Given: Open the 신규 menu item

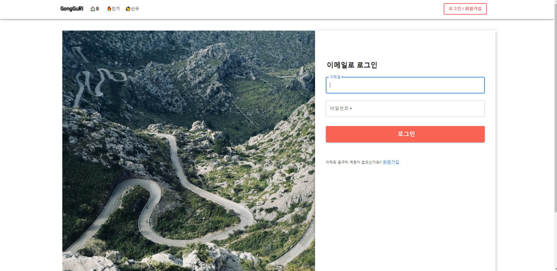Looking at the screenshot, I should pyautogui.click(x=132, y=9).
